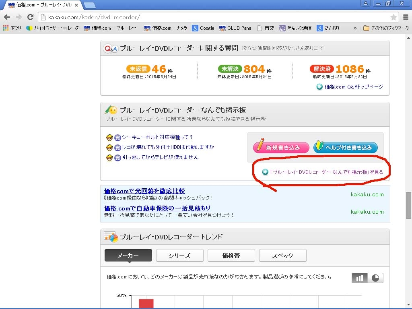Click the なんでも掲示板 pencil face icon
Viewport: 412px width, 309px height.
click(111, 110)
